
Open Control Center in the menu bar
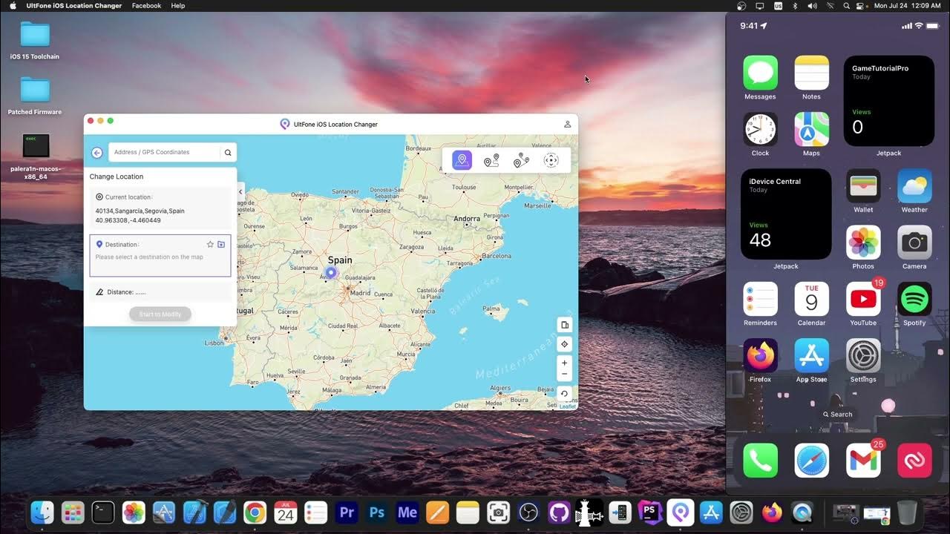click(x=862, y=6)
